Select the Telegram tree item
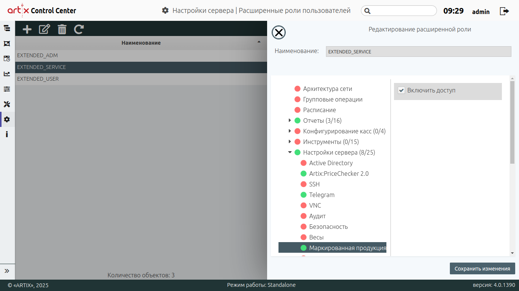The height and width of the screenshot is (291, 519). tap(321, 195)
